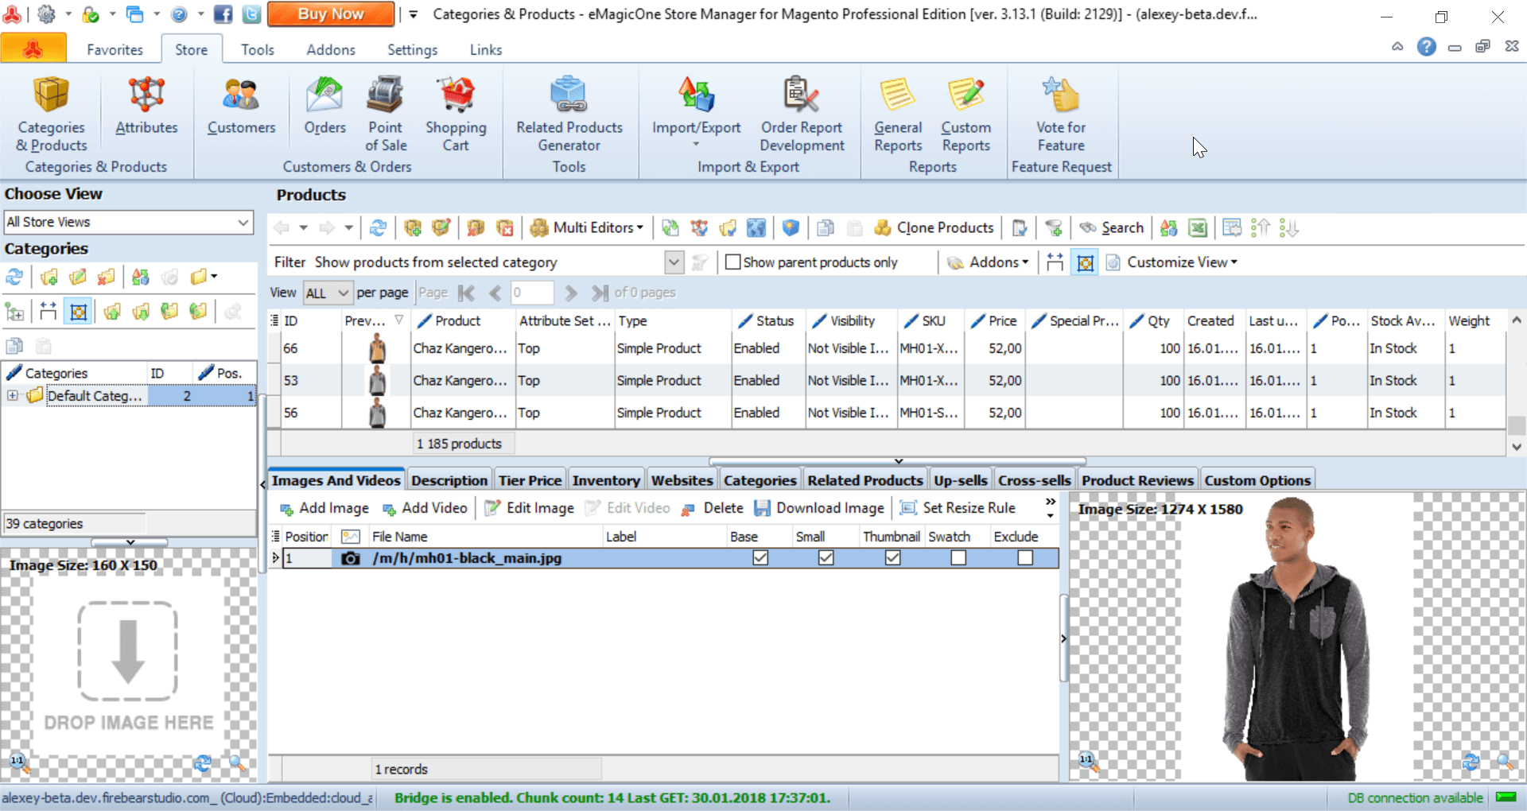Check the Exclude image checkbox
This screenshot has width=1527, height=811.
point(1025,558)
